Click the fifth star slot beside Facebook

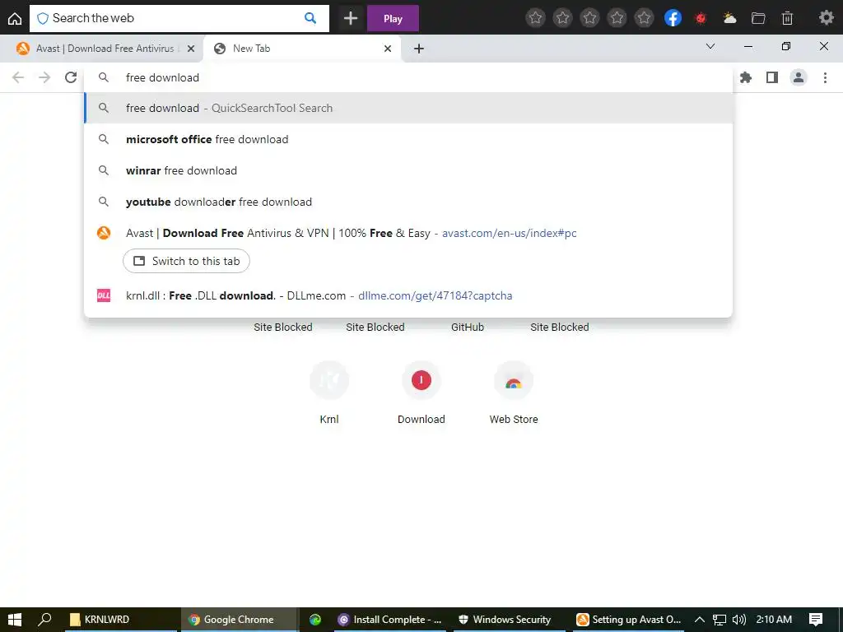[x=644, y=18]
